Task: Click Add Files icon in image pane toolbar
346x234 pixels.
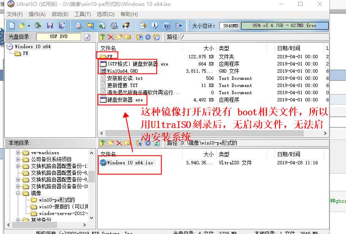Action: pos(140,37)
